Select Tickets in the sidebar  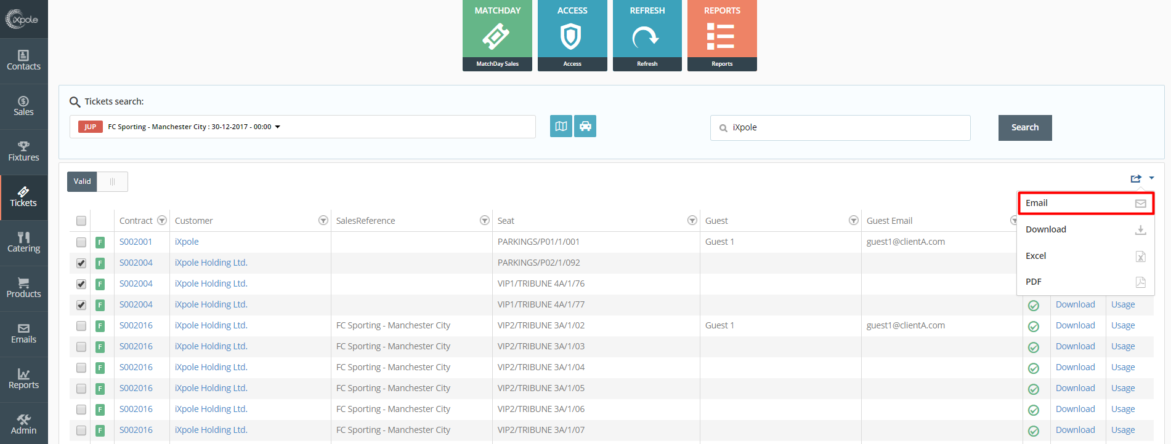tap(23, 197)
